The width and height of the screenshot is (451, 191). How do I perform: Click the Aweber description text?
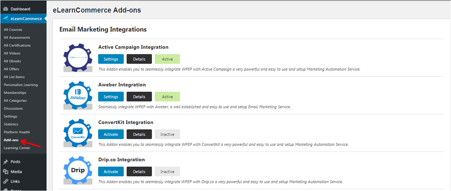(x=194, y=107)
